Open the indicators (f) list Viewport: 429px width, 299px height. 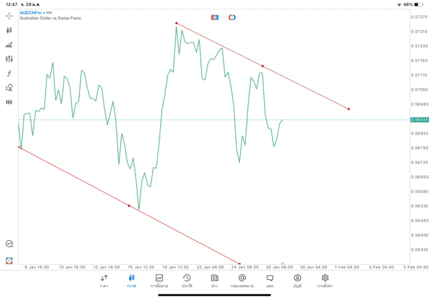[9, 73]
